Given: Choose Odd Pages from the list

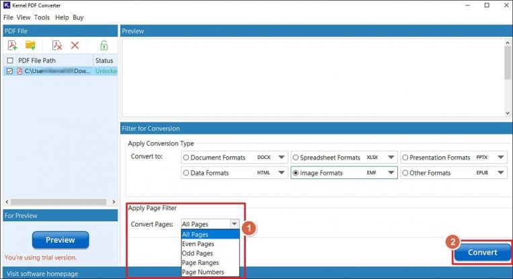Looking at the screenshot, I should click(210, 254).
